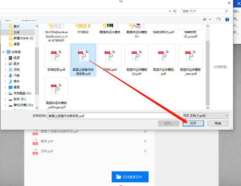241x186 pixels.
Task: Open 备份[勿删] (E:) drive
Action: coord(21,105)
